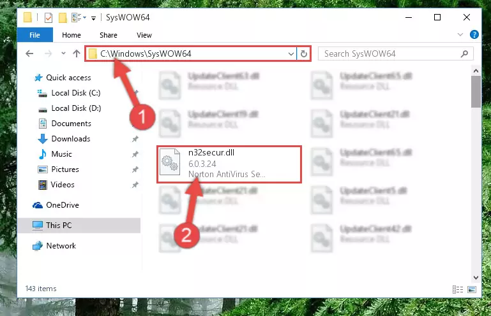Image resolution: width=491 pixels, height=316 pixels.
Task: Click the New Folder icon in title bar
Action: coord(63,17)
